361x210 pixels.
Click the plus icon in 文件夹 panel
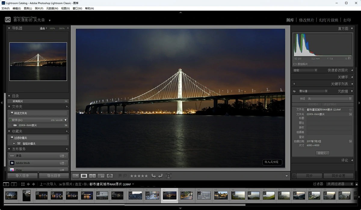67,107
